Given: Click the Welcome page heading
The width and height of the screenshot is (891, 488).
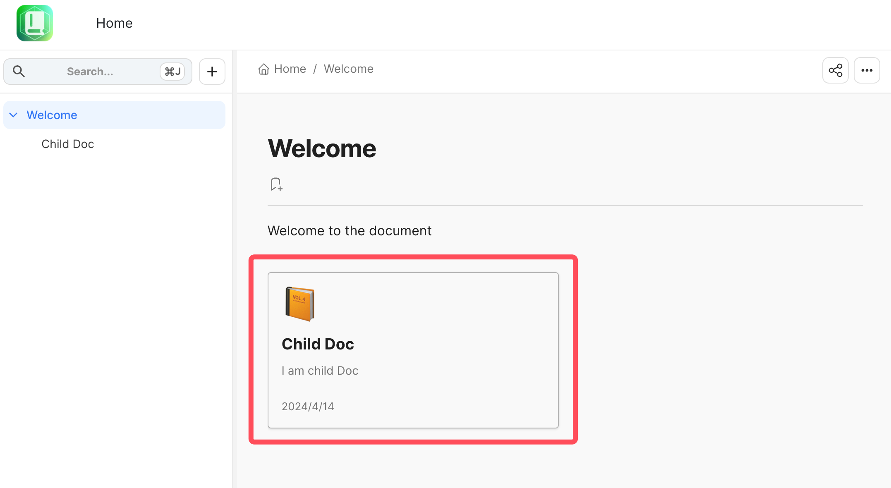Looking at the screenshot, I should pos(322,148).
